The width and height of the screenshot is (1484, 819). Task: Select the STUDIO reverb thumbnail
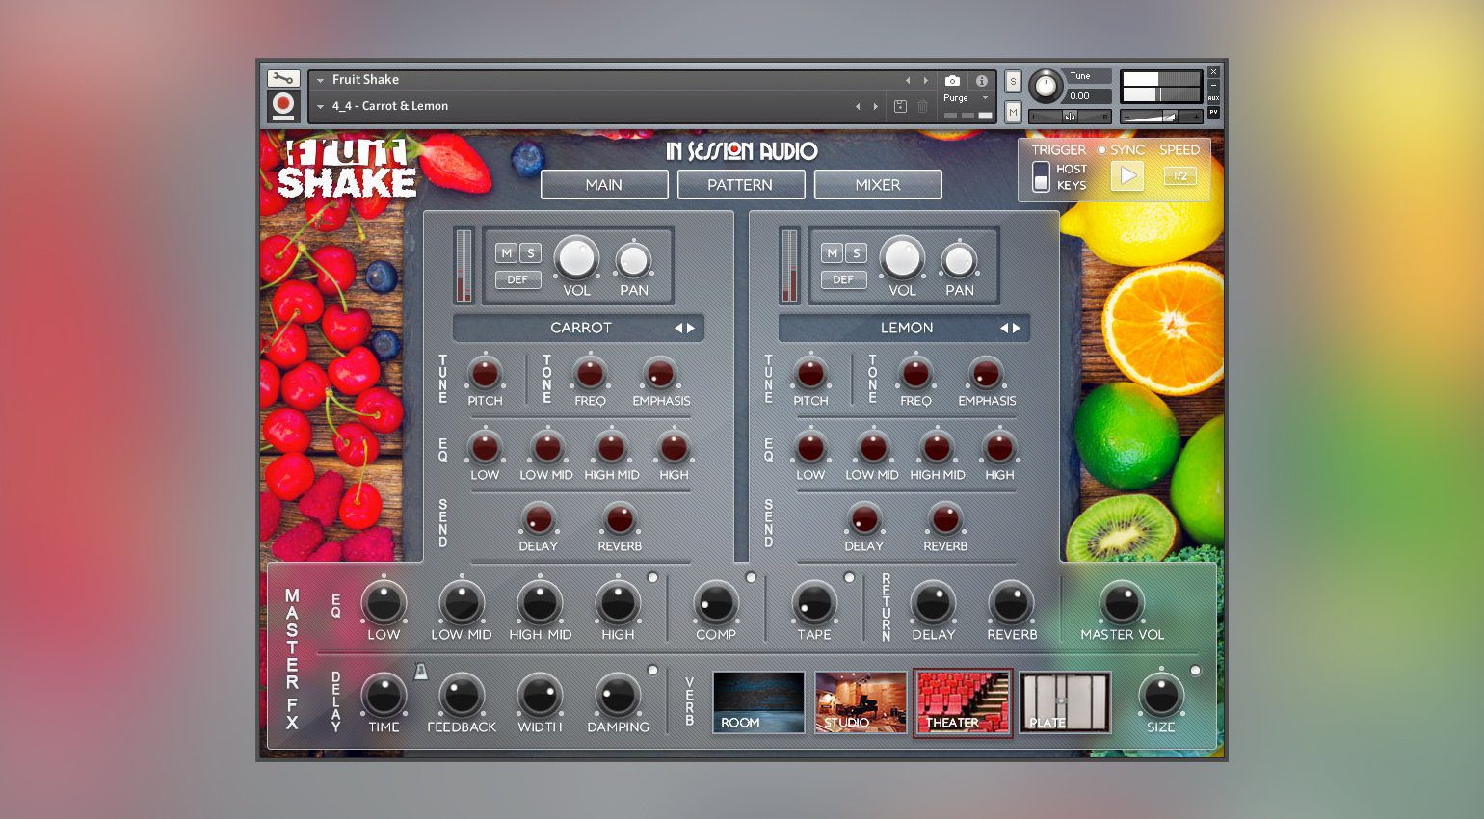(861, 702)
